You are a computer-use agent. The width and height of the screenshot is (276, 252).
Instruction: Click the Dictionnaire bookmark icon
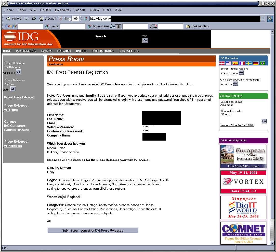[x=89, y=26]
